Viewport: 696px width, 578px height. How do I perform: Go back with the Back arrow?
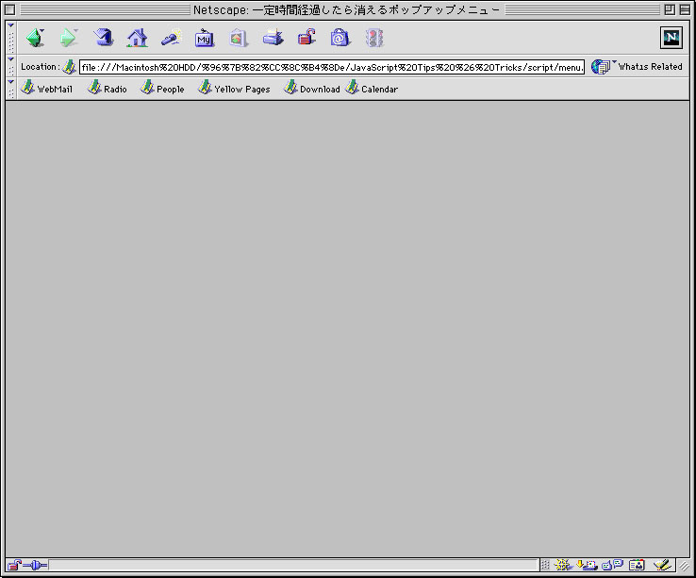tap(35, 38)
